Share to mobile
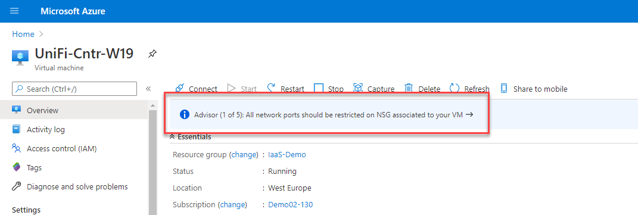The image size is (638, 215). click(x=534, y=89)
